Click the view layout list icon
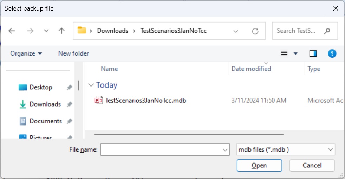This screenshot has width=345, height=179. tap(284, 53)
